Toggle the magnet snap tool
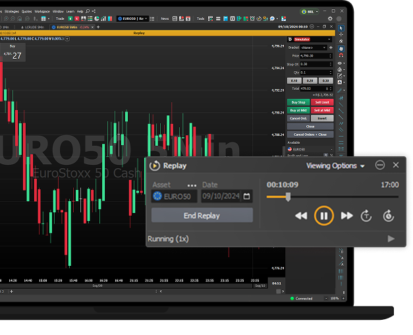 point(341,55)
